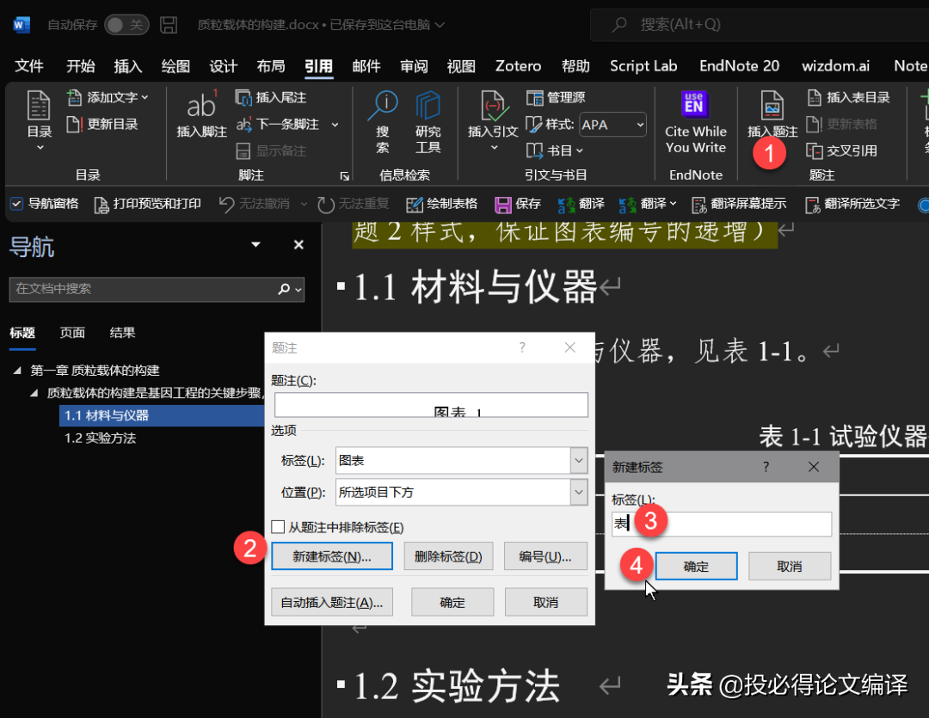Open the citation Style APA dropdown
Screen dimensions: 929x718
[x=640, y=125]
